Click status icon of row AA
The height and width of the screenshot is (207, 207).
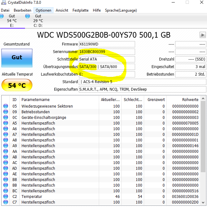pos(6,151)
